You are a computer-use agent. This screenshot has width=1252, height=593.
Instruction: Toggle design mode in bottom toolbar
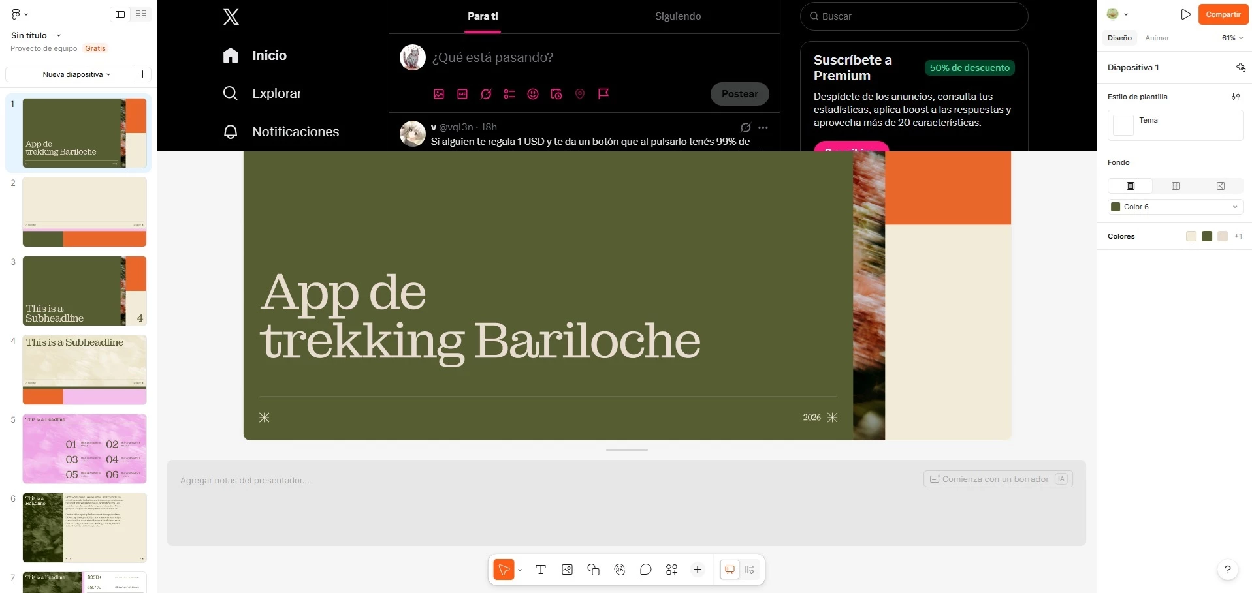(x=749, y=570)
